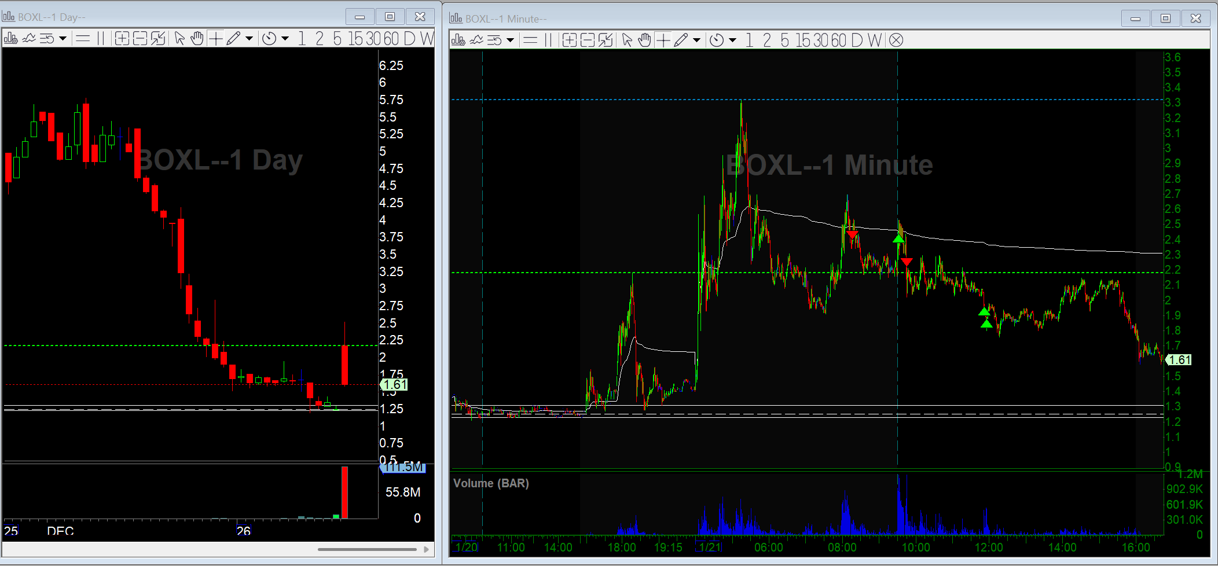Viewport: 1218px width, 566px height.
Task: Select W weekly interval in Minute window
Action: [875, 40]
